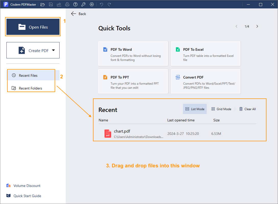This screenshot has width=278, height=204.
Task: Click the share icon in title bar
Action: [59, 5]
